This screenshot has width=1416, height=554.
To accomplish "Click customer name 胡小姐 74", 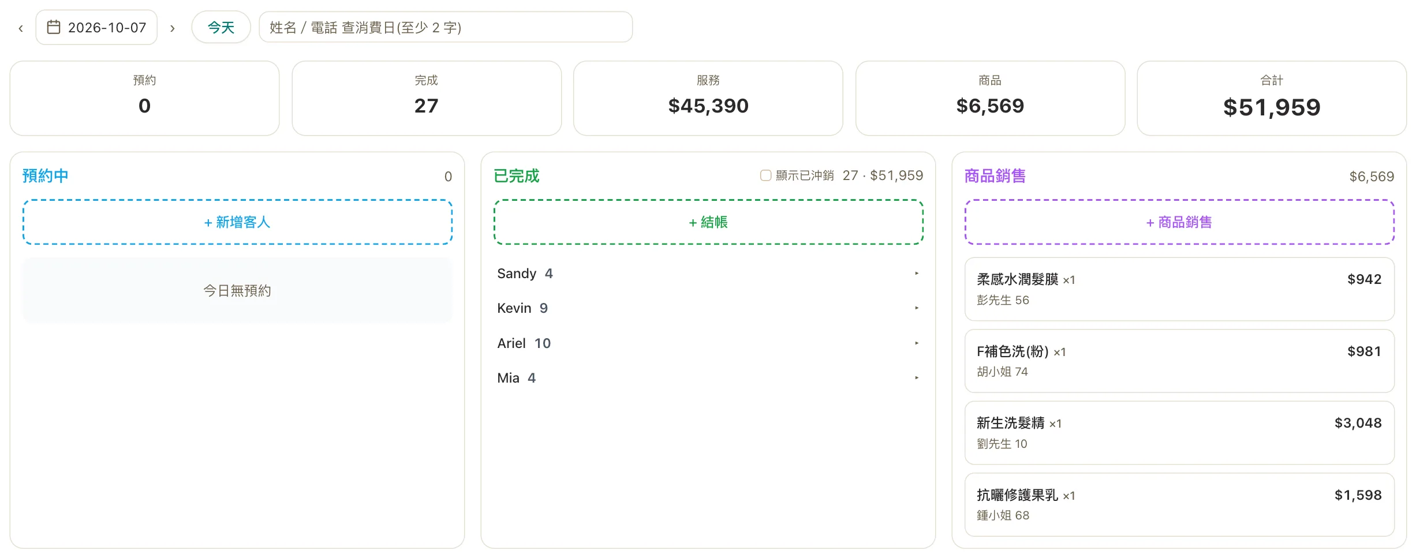I will (x=1002, y=372).
